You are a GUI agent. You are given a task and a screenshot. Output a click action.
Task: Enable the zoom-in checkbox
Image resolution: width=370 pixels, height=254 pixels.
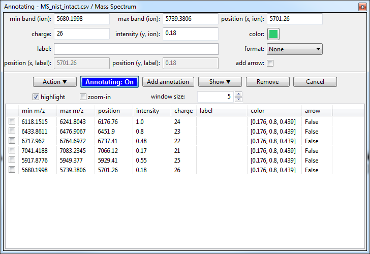[83, 97]
